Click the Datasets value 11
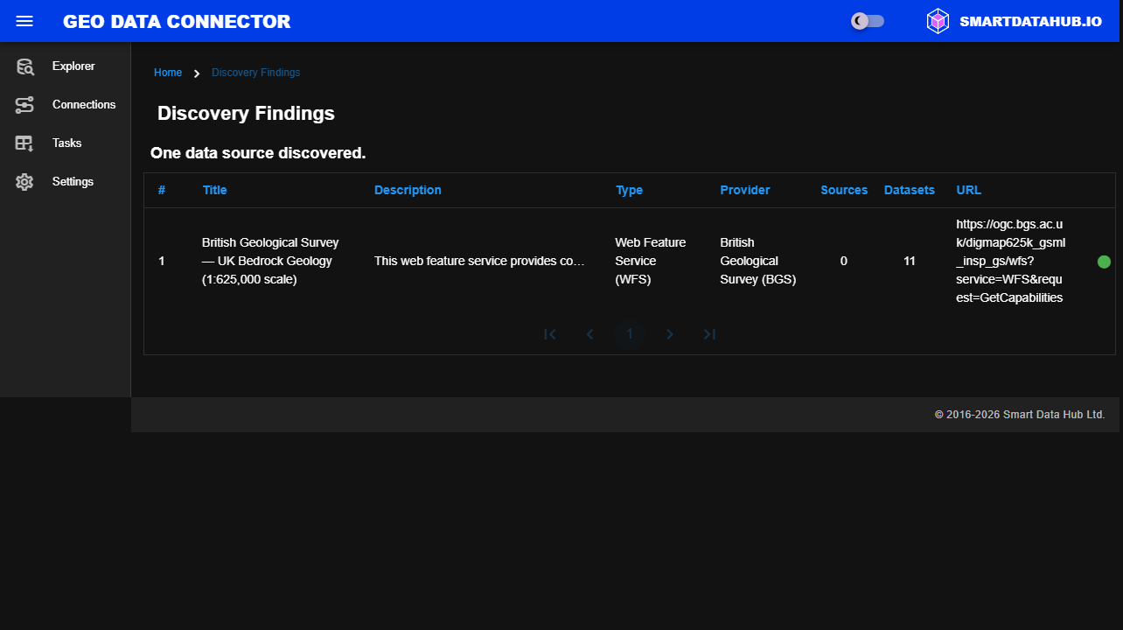The image size is (1123, 630). coord(910,261)
